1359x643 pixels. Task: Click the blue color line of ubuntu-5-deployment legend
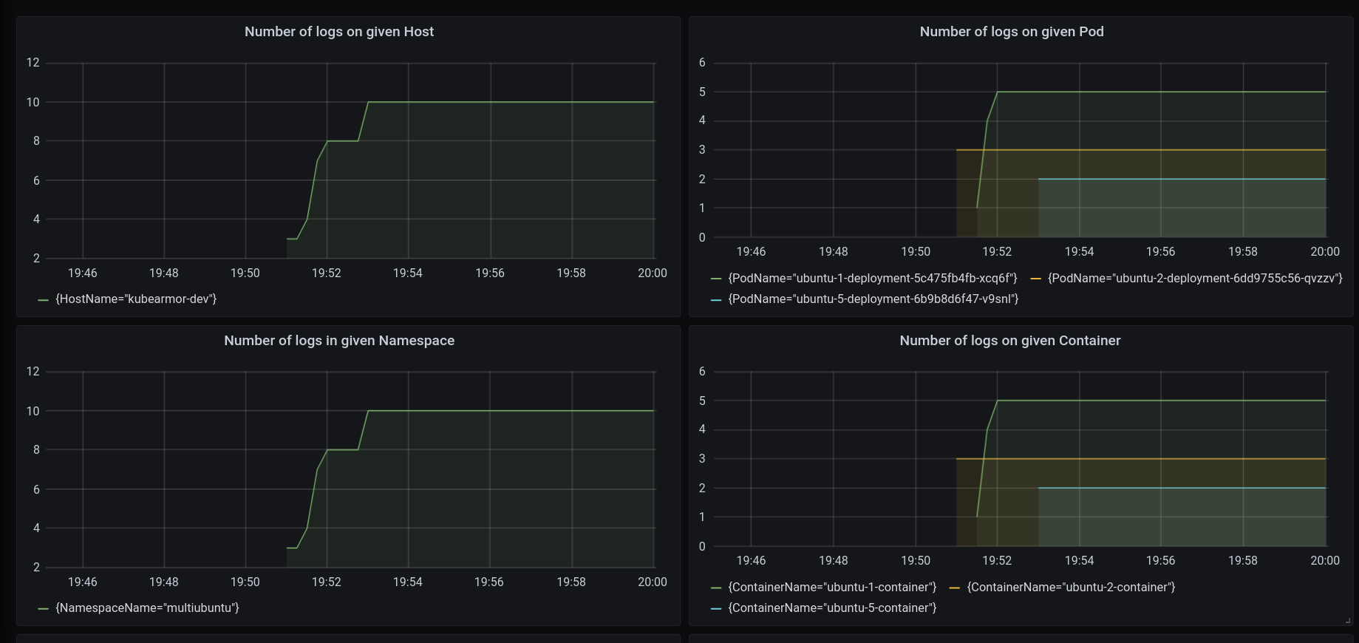[x=715, y=300]
